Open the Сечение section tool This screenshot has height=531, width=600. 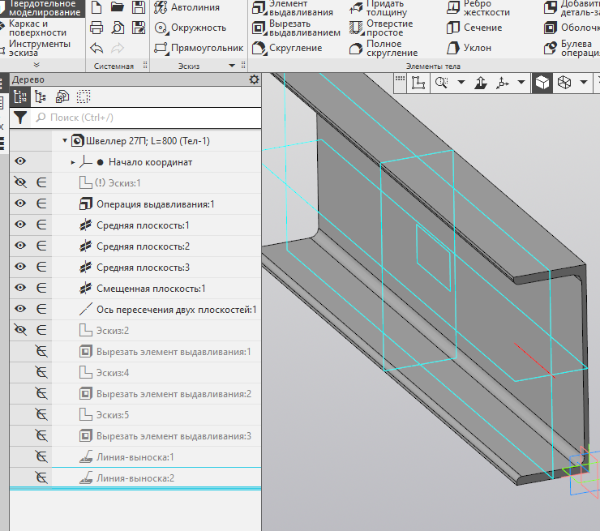point(474,28)
